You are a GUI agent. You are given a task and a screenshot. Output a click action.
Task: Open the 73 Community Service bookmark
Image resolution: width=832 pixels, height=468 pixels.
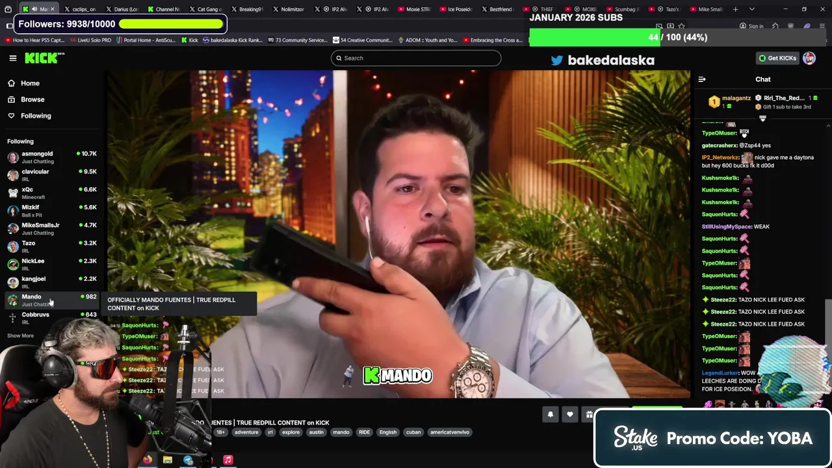coord(299,40)
